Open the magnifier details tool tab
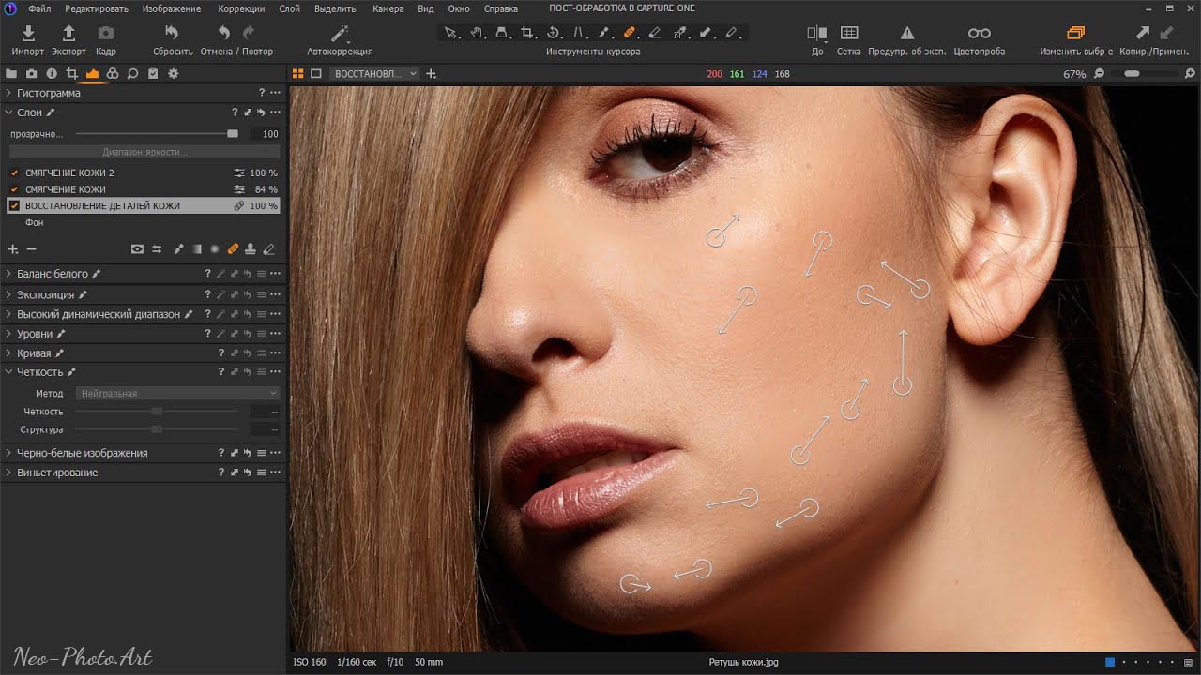 click(x=132, y=73)
